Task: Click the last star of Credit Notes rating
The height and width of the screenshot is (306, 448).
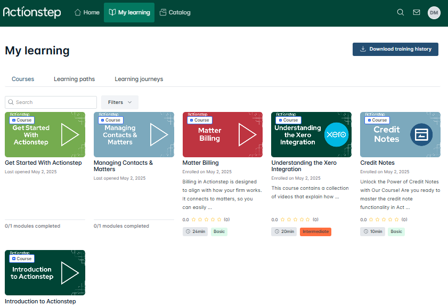Action: 396,219
